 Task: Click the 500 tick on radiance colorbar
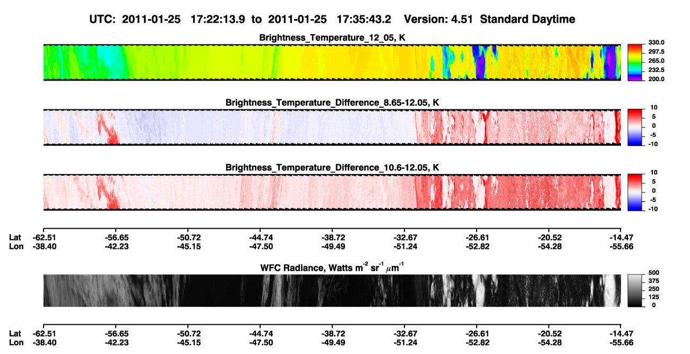pyautogui.click(x=654, y=273)
